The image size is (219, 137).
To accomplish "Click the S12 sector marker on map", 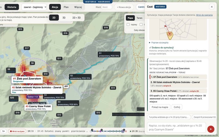I will click(x=59, y=115).
